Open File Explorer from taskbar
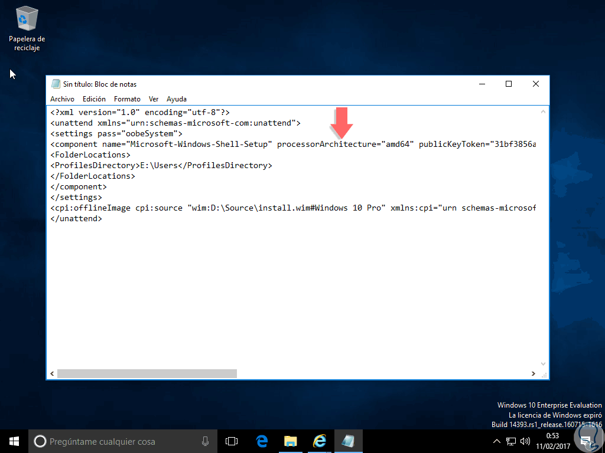605x453 pixels. pos(291,441)
